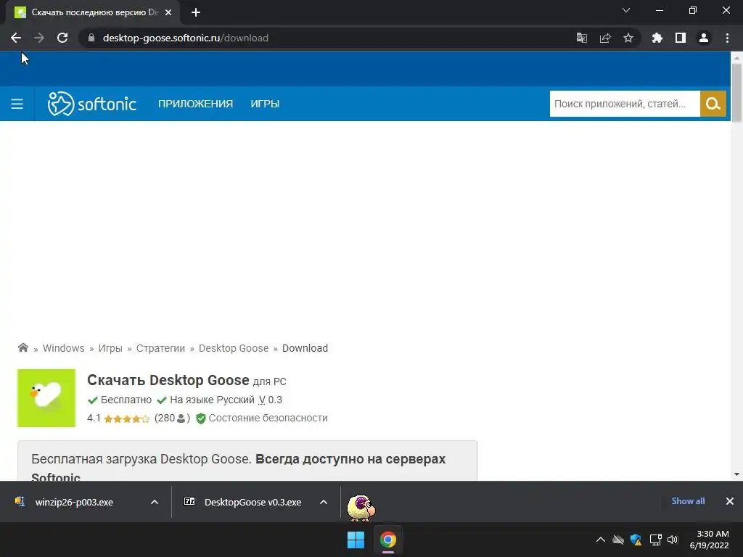Viewport: 743px width, 557px height.
Task: Open the Стратегии breadcrumb link
Action: (x=160, y=348)
